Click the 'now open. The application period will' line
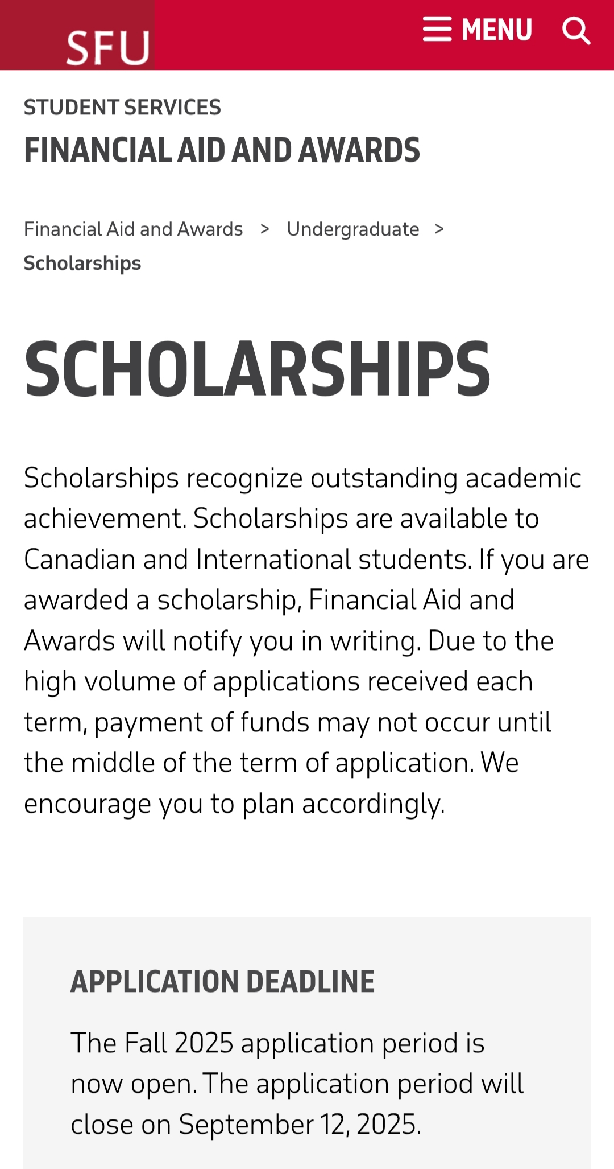Viewport: 614px width, 1169px height. 297,1083
